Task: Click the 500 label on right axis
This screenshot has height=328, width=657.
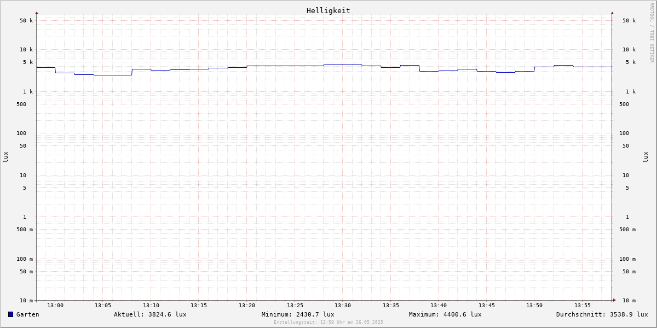Action: pos(624,104)
